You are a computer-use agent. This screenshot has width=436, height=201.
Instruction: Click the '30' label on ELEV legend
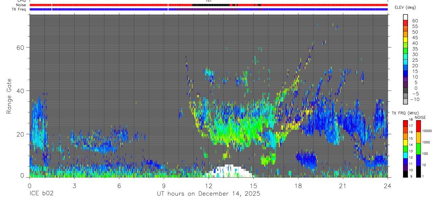pos(415,55)
